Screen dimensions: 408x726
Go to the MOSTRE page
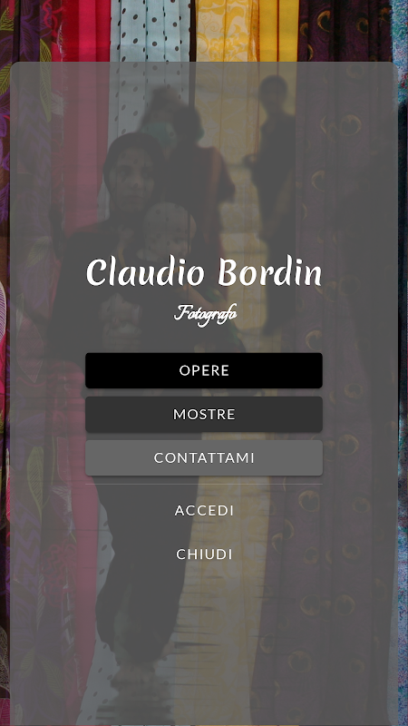203,414
